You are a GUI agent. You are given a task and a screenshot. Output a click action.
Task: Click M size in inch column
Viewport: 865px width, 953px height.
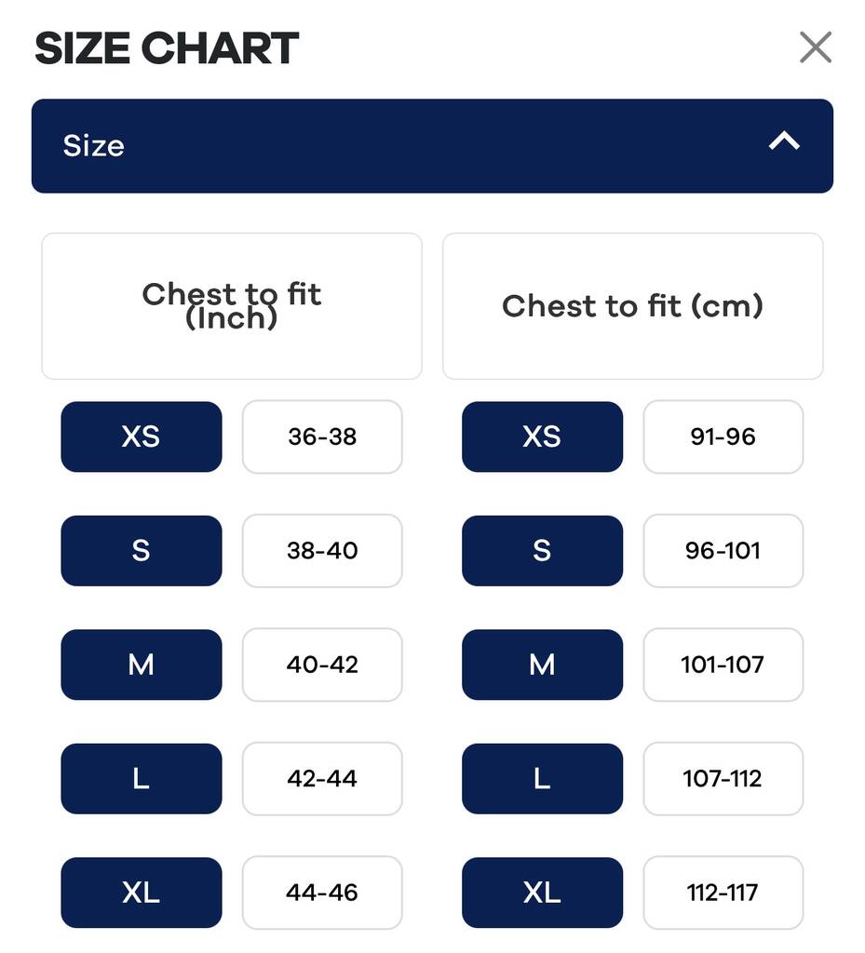tap(142, 664)
